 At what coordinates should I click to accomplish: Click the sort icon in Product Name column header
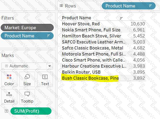121,18
